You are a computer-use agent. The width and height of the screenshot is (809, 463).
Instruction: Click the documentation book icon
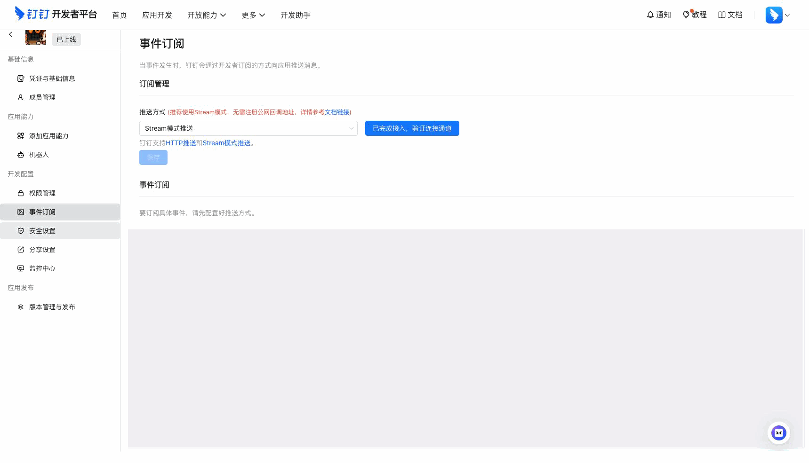721,15
